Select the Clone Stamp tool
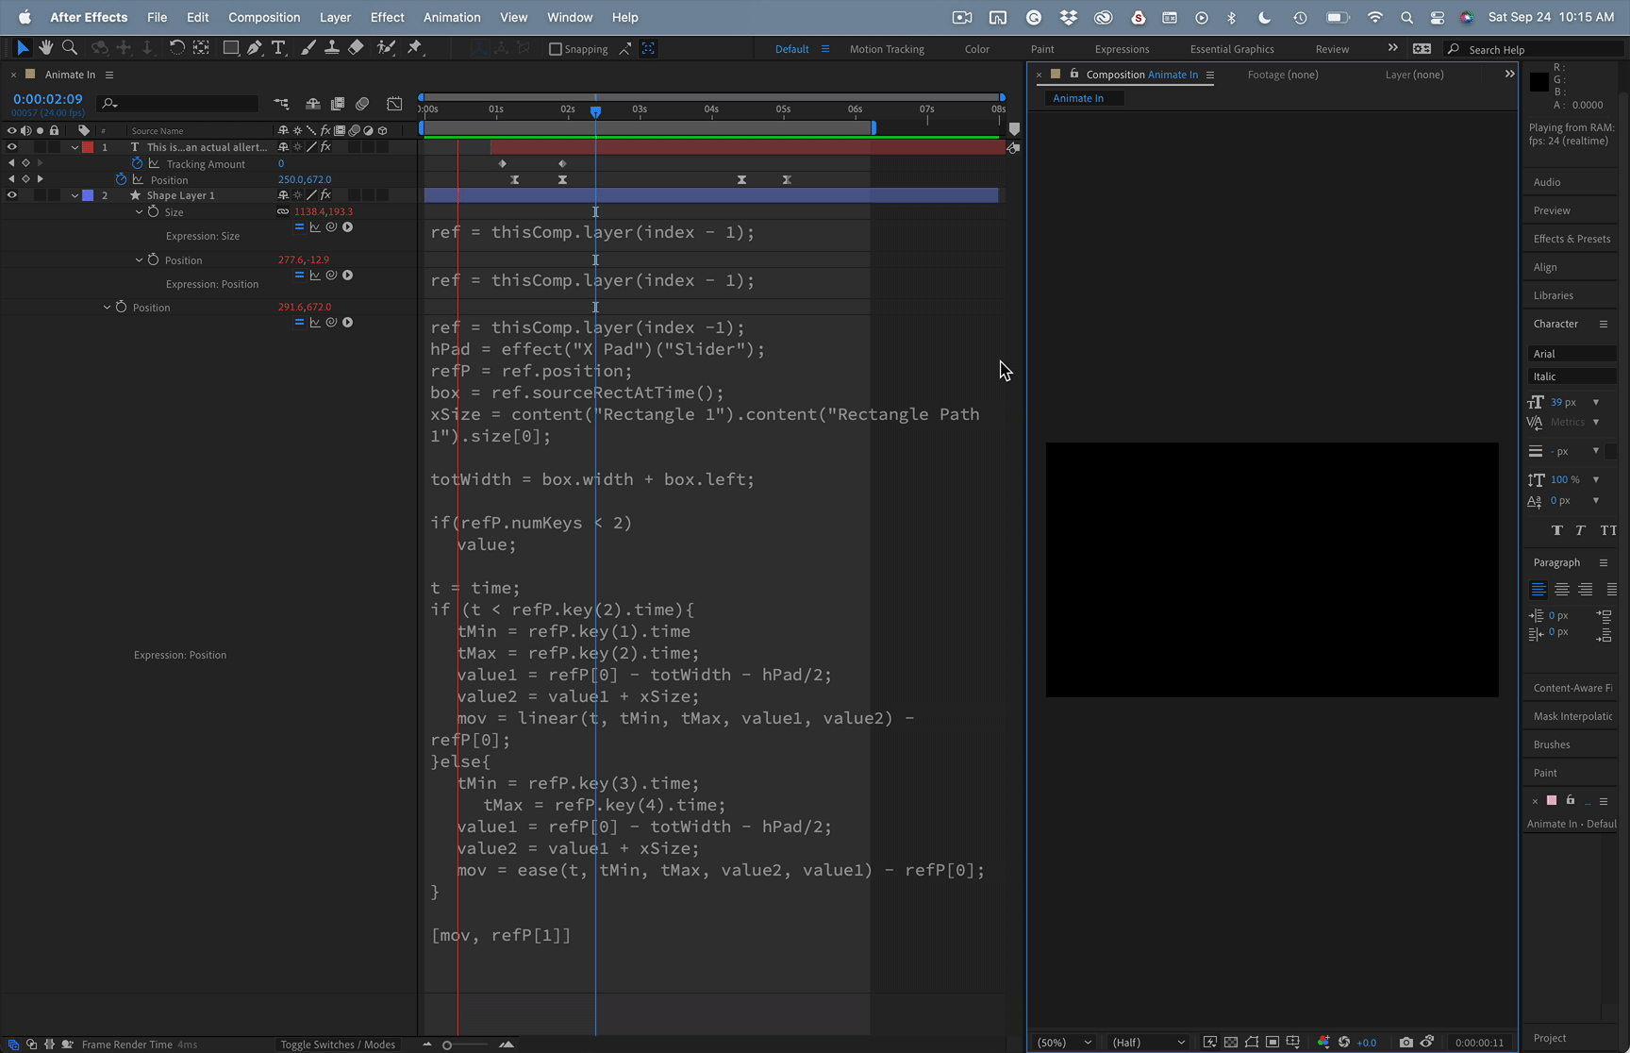The width and height of the screenshot is (1630, 1053). coord(332,47)
